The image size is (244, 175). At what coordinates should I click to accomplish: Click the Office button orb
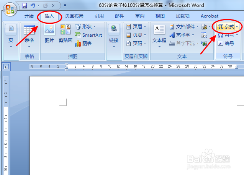click(10, 10)
